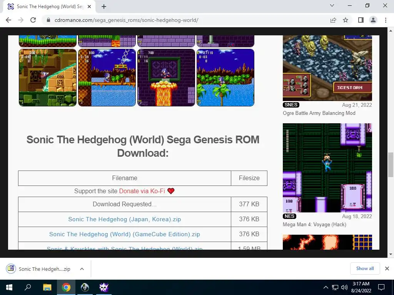Select the Sonic The Hedgehog (World) tab
Viewport: 394px width, 295px height.
(x=49, y=7)
